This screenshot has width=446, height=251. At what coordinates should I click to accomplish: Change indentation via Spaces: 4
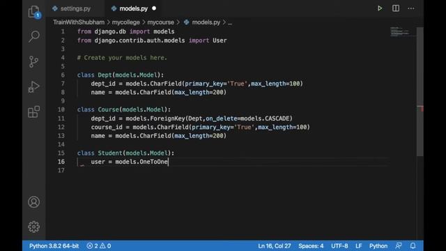coord(311,246)
